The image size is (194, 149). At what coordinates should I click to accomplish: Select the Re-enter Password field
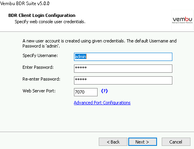[x=123, y=80]
